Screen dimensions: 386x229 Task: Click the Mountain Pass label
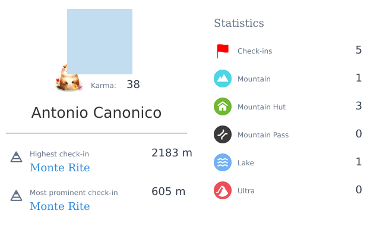(263, 135)
